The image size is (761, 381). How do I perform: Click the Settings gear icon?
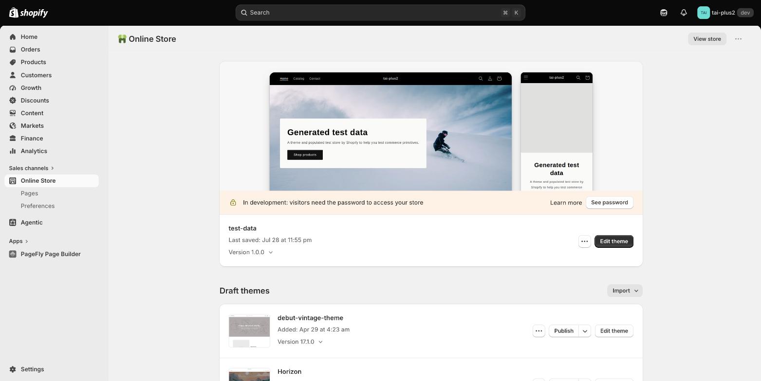point(13,369)
